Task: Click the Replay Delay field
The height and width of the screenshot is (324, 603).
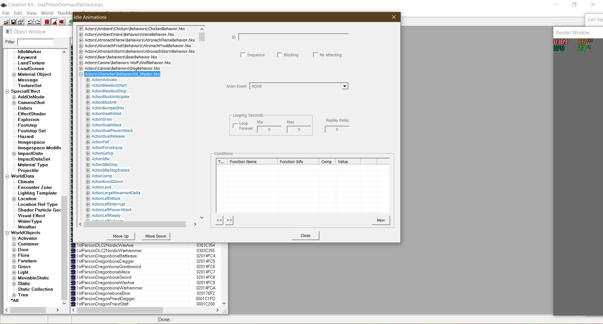Action: click(x=337, y=129)
